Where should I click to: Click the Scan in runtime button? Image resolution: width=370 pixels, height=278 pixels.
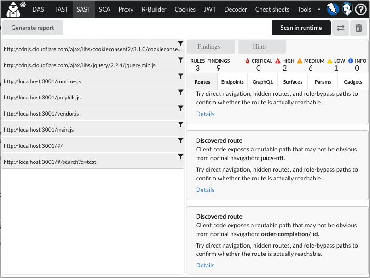click(301, 28)
